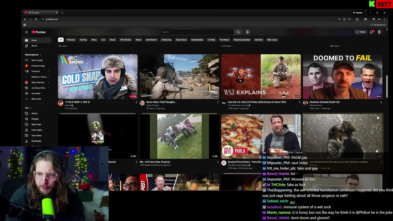
Task: Select the ARC Raiders filter chip
Action: click(126, 40)
